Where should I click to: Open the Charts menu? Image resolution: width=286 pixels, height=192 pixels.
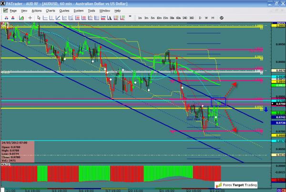pos(51,10)
